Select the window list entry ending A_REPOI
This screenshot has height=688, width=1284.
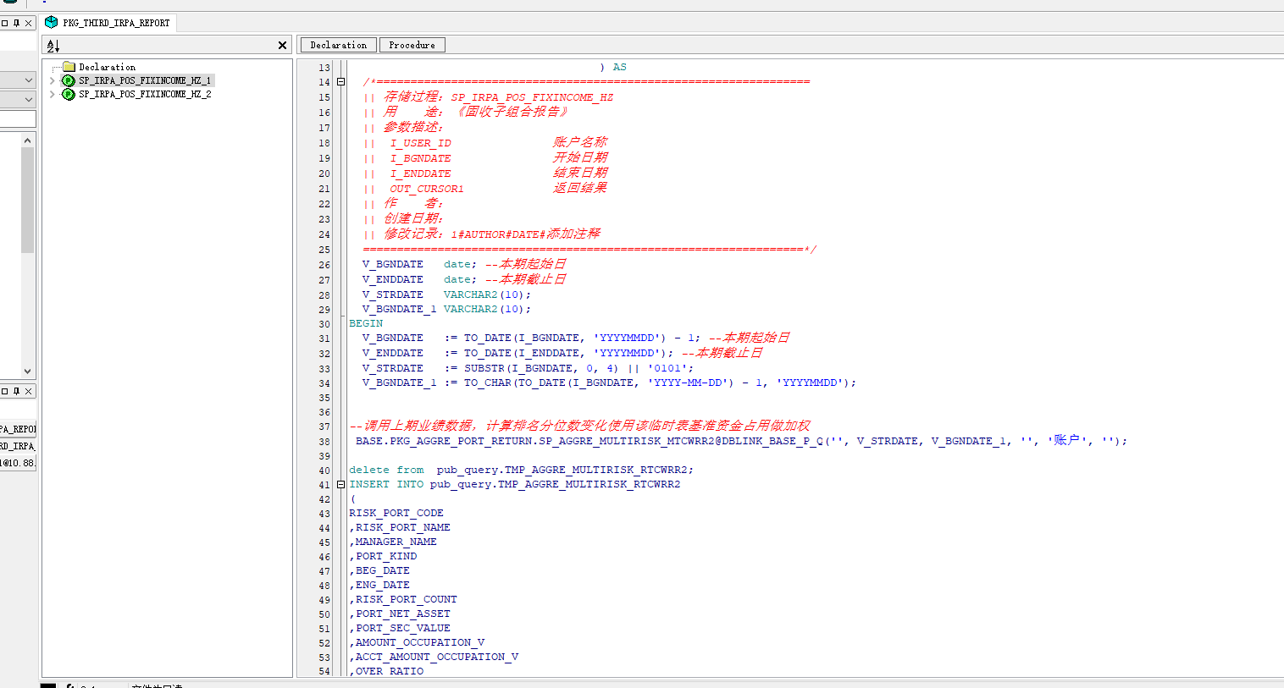pos(18,429)
